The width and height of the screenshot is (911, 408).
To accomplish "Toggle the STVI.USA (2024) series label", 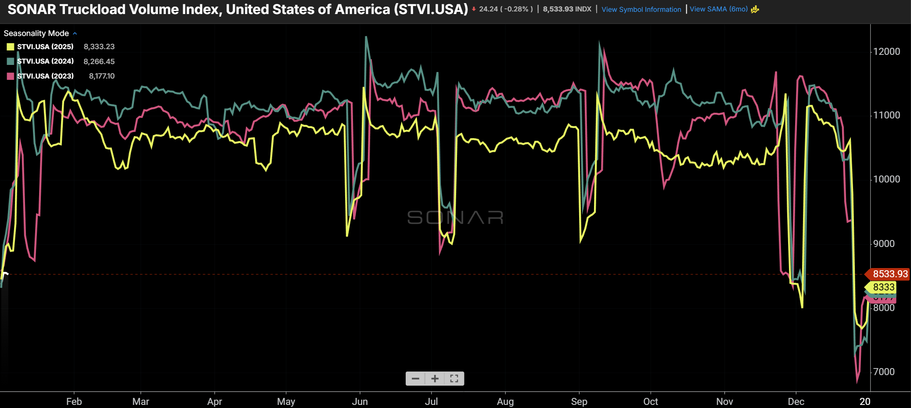I will 45,61.
